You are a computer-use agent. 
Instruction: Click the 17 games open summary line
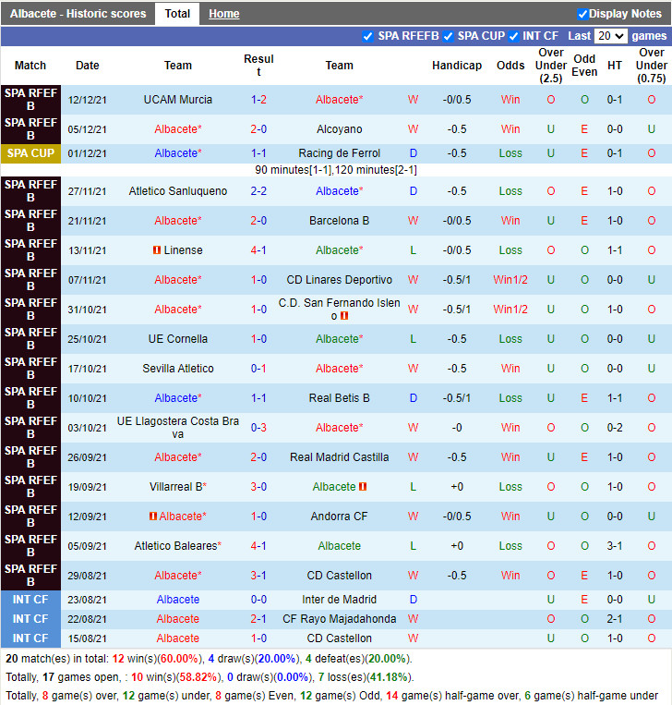(210, 677)
